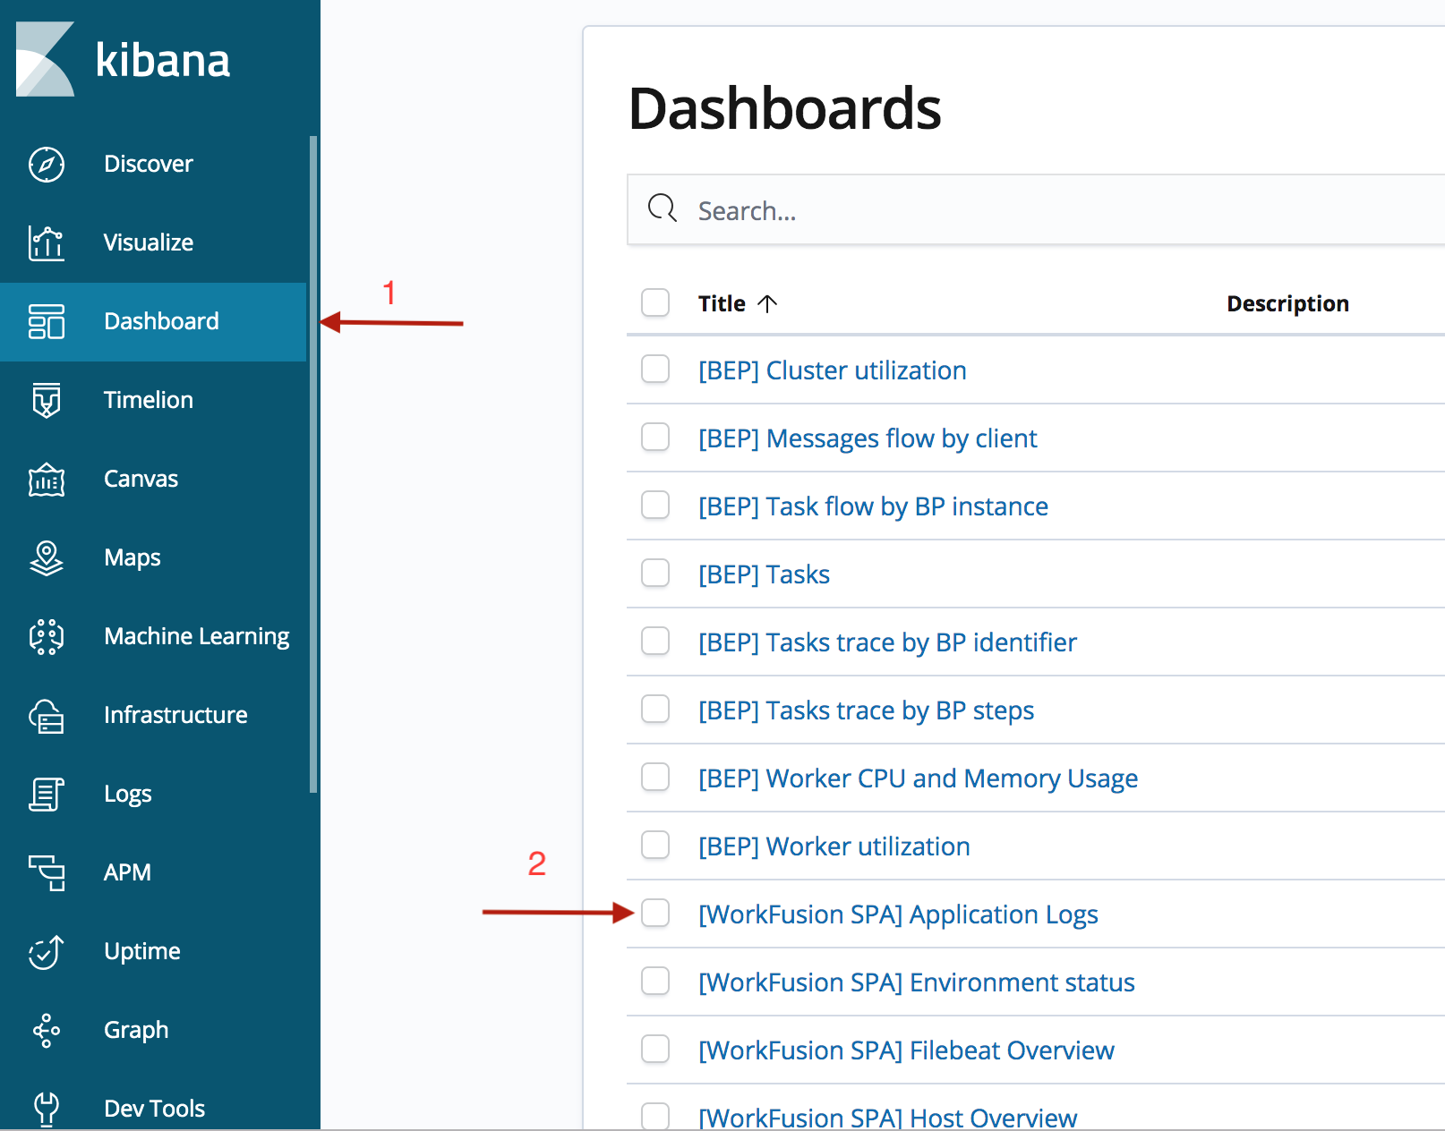Open [WorkFusion SPA] Host Overview dashboard
1445x1131 pixels.
click(x=887, y=1117)
